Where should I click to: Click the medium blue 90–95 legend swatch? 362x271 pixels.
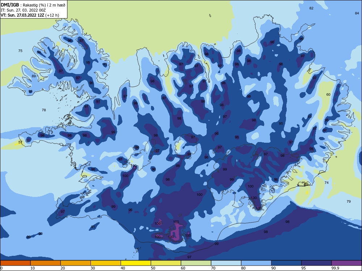coord(286,263)
